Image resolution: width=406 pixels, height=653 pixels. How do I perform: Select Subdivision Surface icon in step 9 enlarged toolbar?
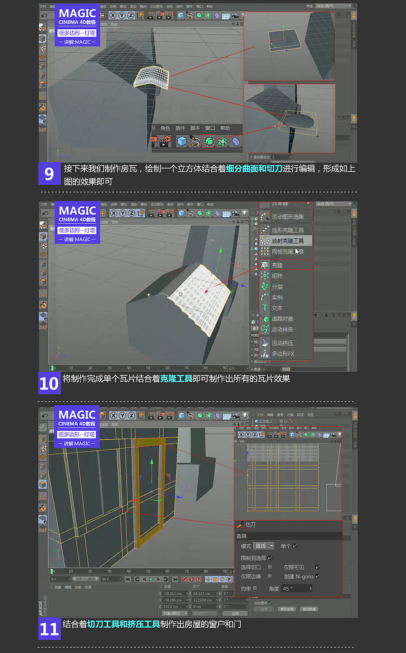point(209,142)
